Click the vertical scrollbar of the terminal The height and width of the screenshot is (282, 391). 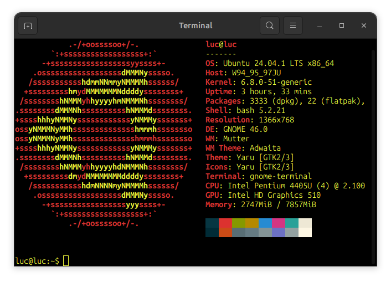[x=373, y=156]
